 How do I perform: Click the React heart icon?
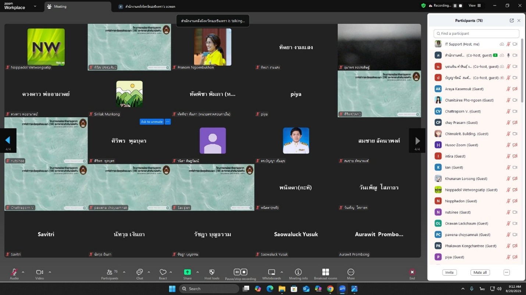pos(163,272)
